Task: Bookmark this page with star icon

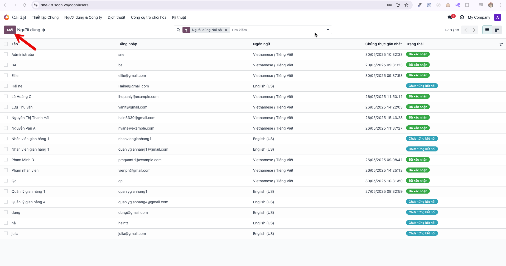Action: pyautogui.click(x=406, y=5)
